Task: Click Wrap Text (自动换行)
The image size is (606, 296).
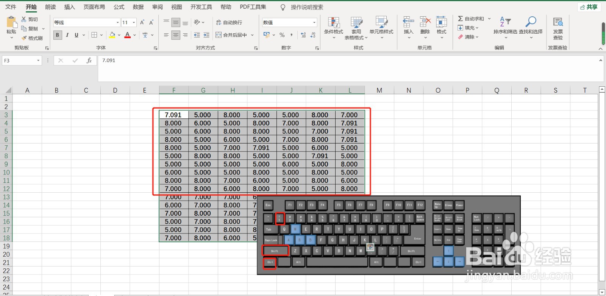Action: 229,23
